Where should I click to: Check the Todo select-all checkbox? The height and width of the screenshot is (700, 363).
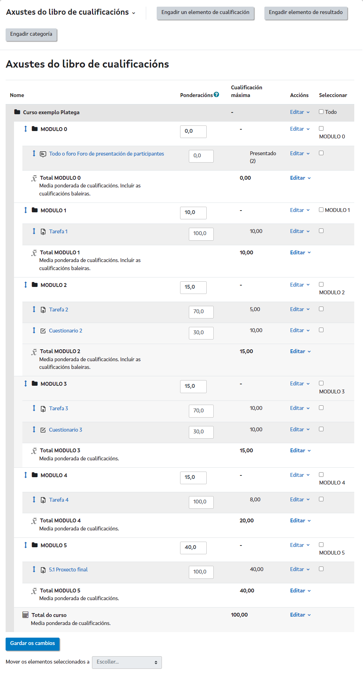(321, 111)
